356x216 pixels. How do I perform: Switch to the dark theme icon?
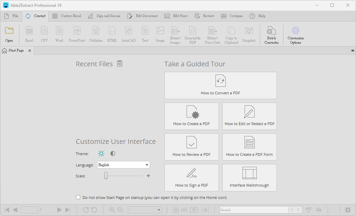tap(113, 153)
